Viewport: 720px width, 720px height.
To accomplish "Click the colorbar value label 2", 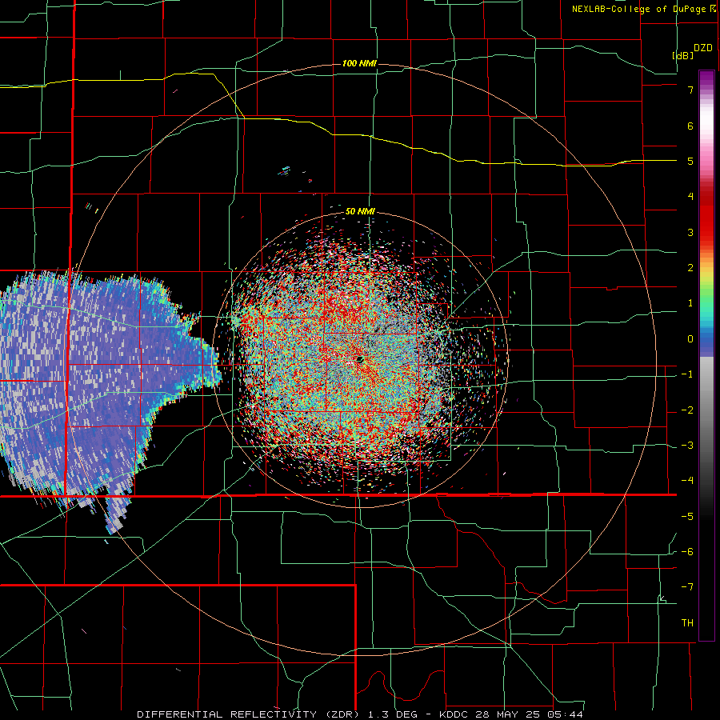I will tap(690, 268).
